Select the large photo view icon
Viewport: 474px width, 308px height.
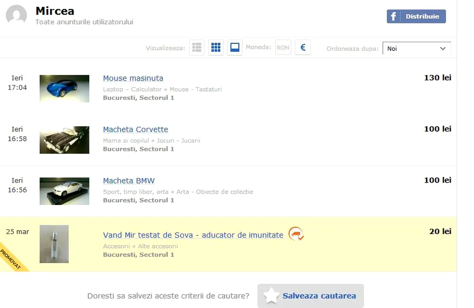(235, 48)
